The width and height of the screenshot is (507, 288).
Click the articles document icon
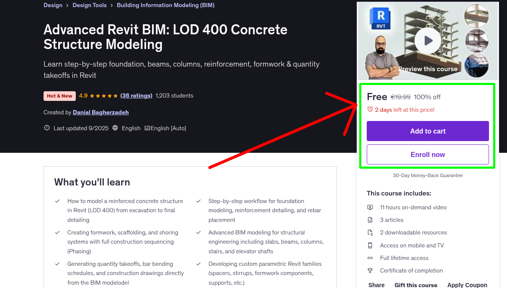click(x=370, y=220)
